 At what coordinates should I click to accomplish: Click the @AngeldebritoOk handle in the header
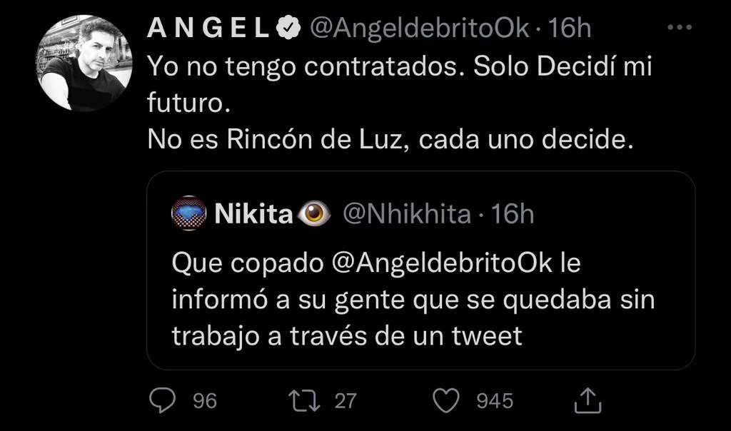coord(419,29)
